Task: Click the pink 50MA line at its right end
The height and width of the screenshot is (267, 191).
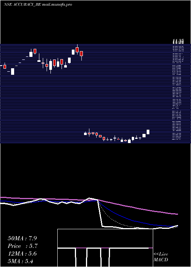Action: (177, 214)
